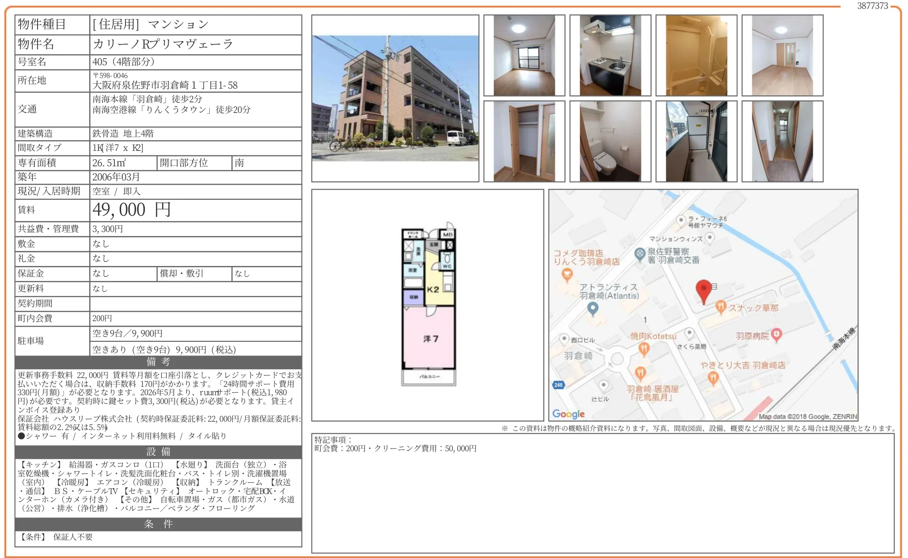Open the kitchen sink photo thumbnail
Image resolution: width=908 pixels, height=558 pixels.
(x=610, y=56)
